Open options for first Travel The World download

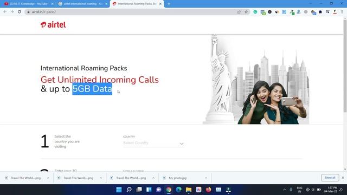[48, 178]
